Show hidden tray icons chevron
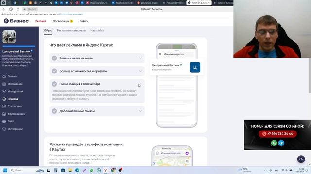This screenshot has width=311, height=174. pyautogui.click(x=265, y=170)
